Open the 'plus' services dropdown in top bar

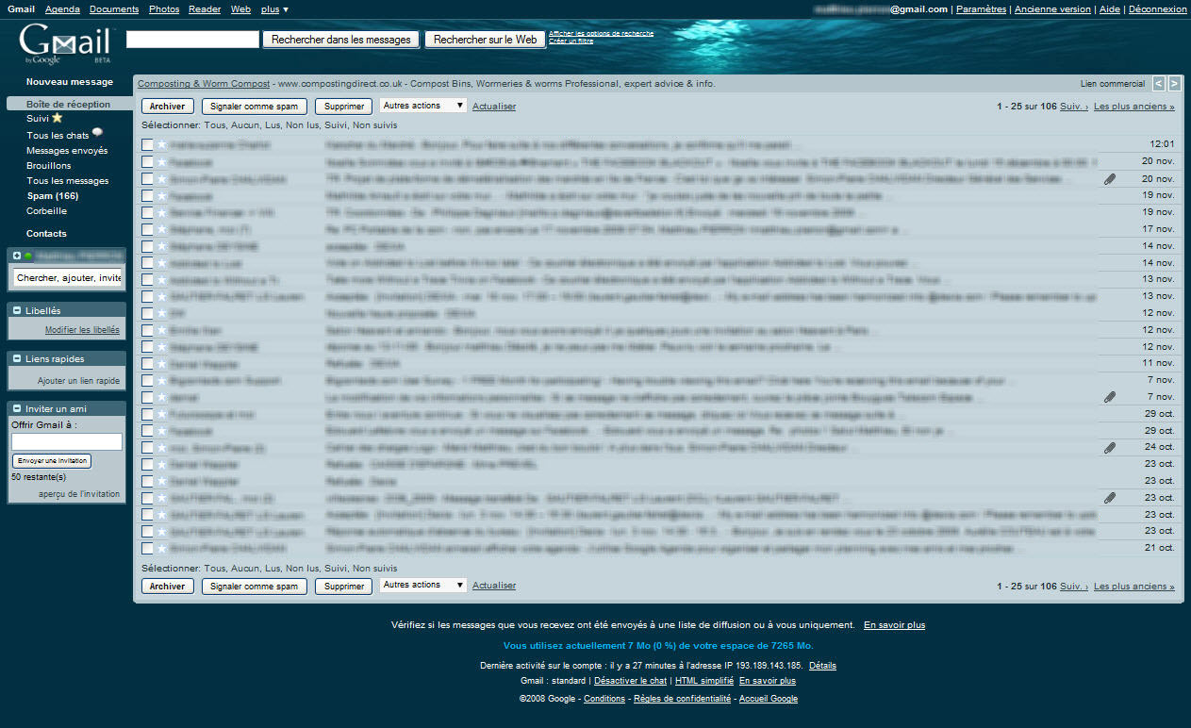[x=274, y=9]
